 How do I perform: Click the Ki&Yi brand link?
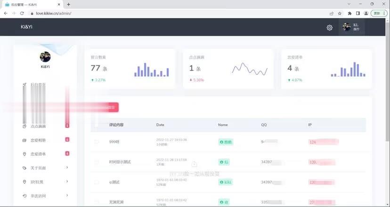[x=26, y=27]
